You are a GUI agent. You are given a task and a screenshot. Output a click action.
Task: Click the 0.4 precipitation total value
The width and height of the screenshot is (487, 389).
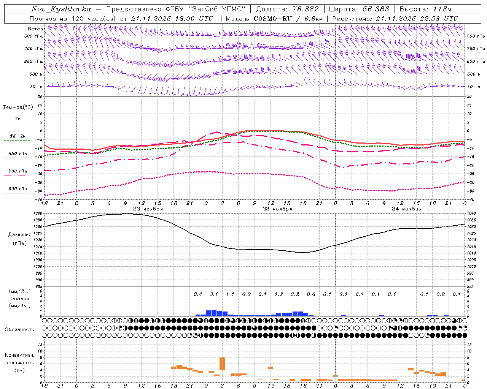(x=198, y=294)
